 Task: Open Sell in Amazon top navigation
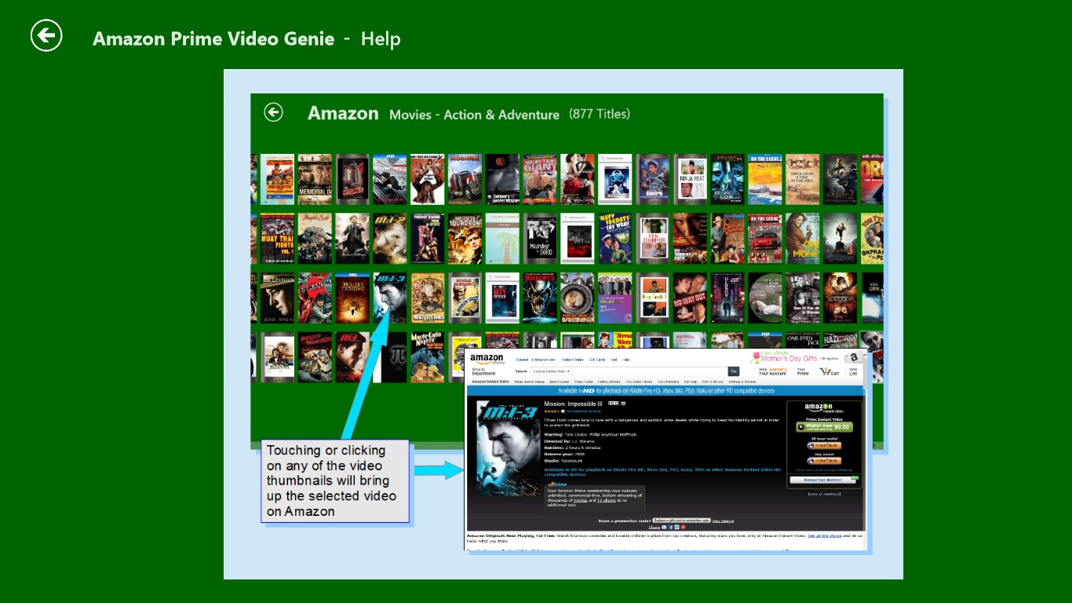pos(614,360)
